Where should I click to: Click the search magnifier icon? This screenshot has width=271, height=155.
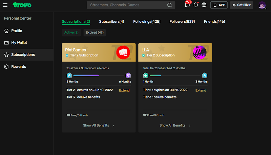(x=169, y=5)
